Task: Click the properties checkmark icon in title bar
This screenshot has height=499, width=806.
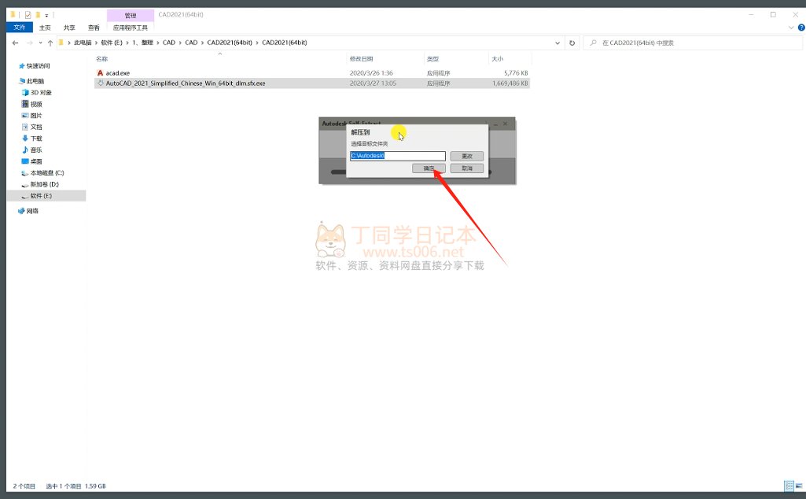Action: [x=28, y=15]
